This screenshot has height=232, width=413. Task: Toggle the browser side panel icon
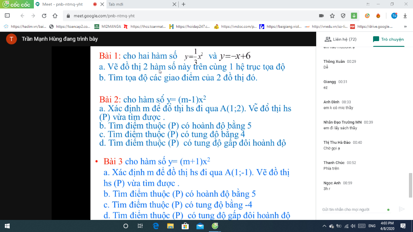coord(7,16)
